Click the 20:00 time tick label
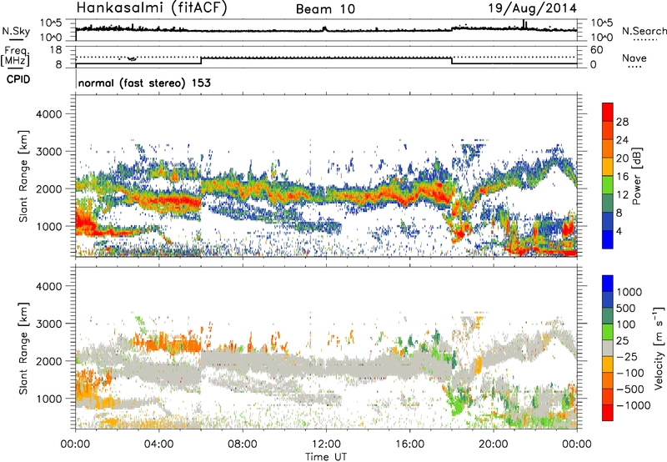Image resolution: width=667 pixels, height=462 pixels. tap(494, 444)
